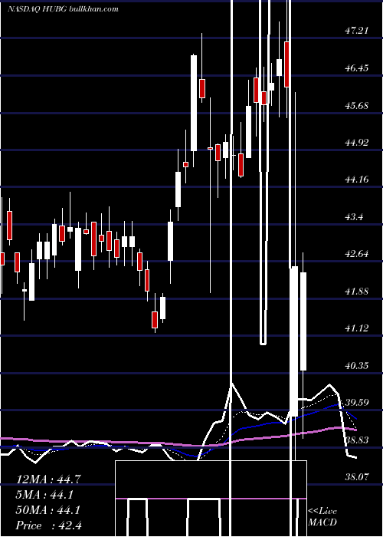This screenshot has height=537, width=383.
Task: Click the 46.45 price axis label
Action: coord(357,68)
